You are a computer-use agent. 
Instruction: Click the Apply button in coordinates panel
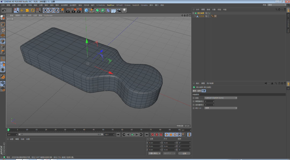(184, 153)
